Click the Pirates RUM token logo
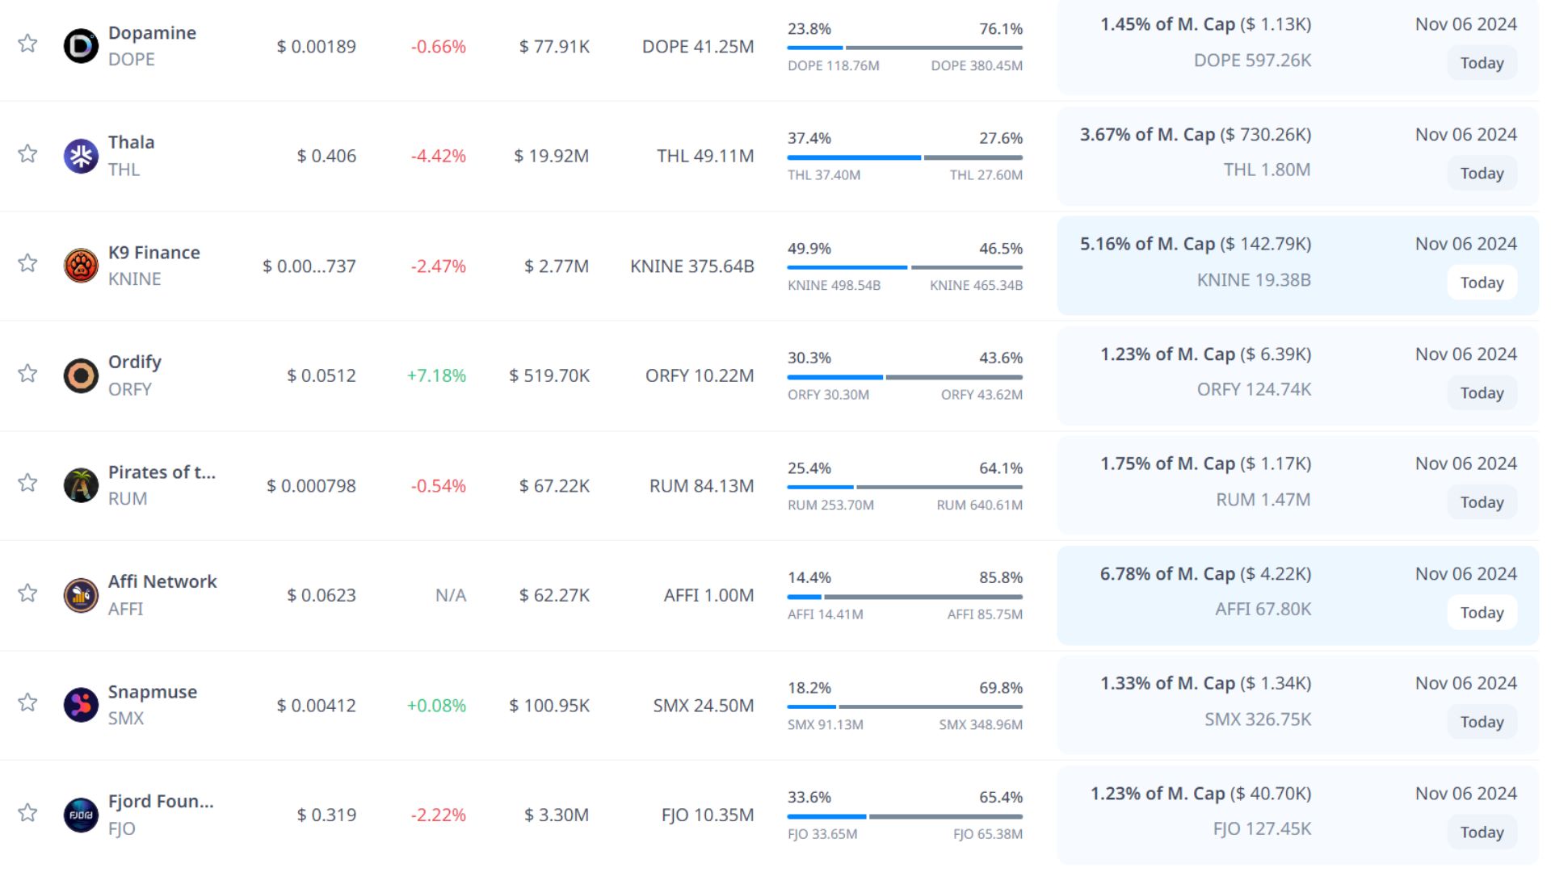The height and width of the screenshot is (872, 1551). coord(81,485)
